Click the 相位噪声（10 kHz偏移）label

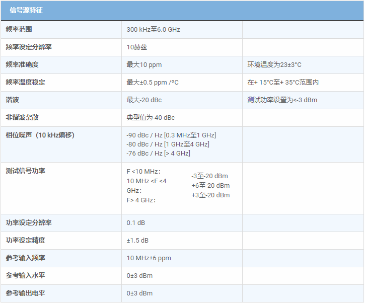40,135
